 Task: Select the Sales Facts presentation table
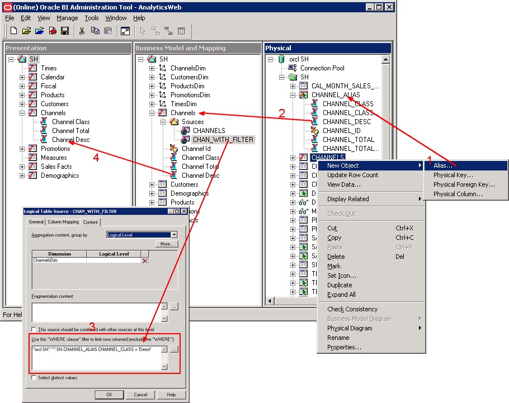pyautogui.click(x=56, y=167)
